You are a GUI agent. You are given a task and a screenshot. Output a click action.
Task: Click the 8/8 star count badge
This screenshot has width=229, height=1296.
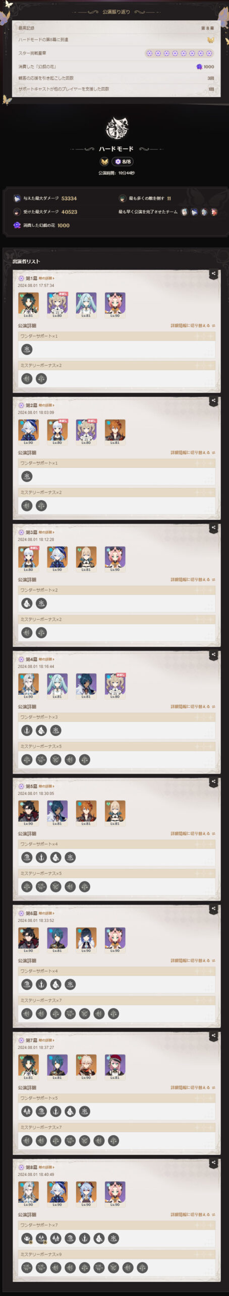123,161
